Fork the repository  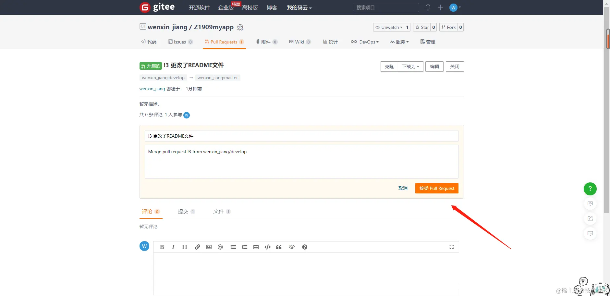[x=448, y=27]
